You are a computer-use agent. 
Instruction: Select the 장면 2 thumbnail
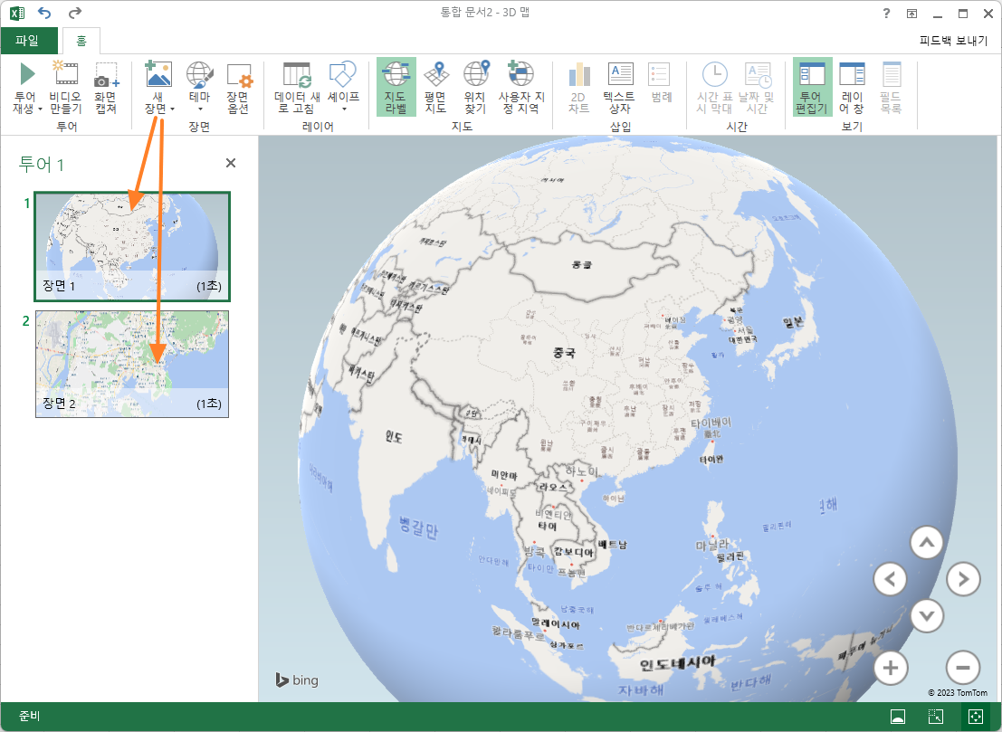(132, 364)
